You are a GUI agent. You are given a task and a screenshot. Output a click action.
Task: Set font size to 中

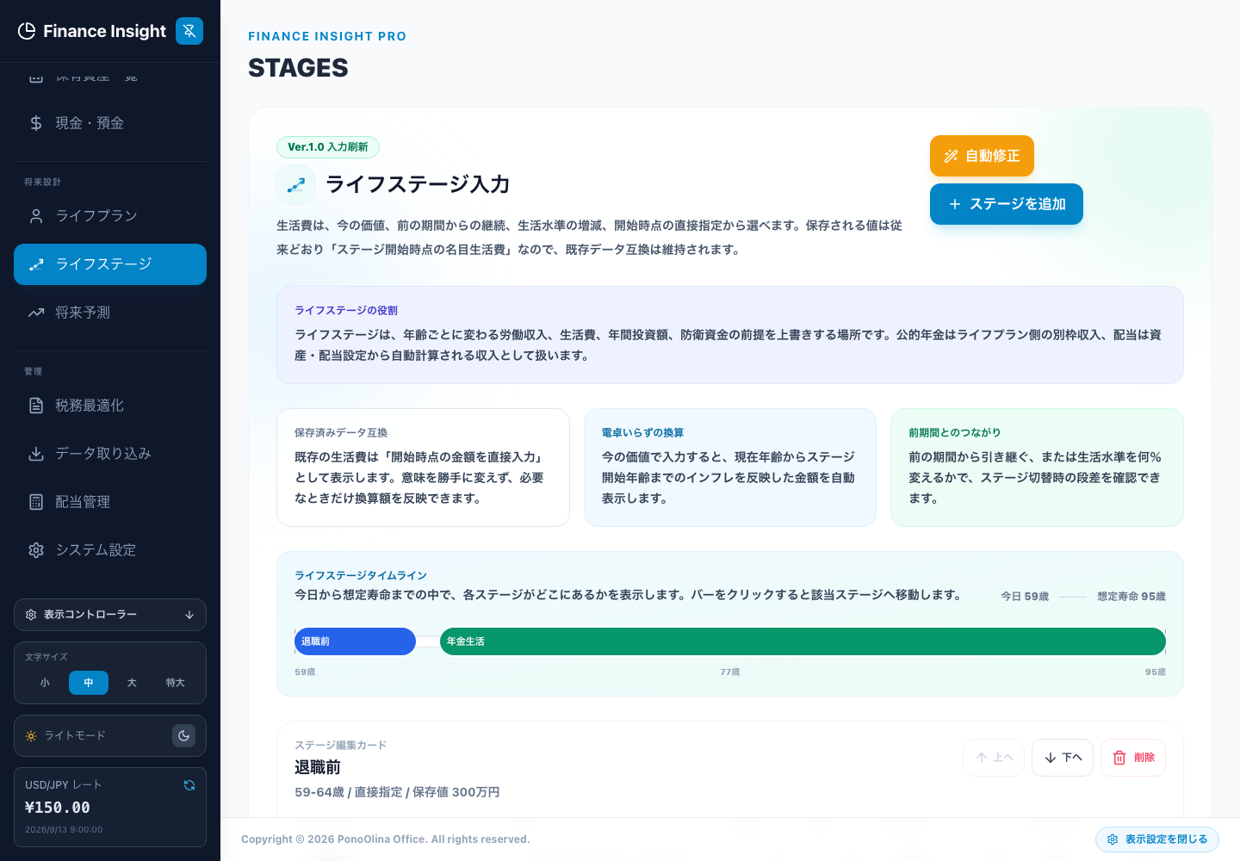(x=89, y=683)
